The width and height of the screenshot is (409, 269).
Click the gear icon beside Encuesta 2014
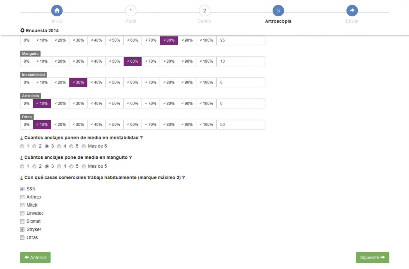tap(22, 30)
